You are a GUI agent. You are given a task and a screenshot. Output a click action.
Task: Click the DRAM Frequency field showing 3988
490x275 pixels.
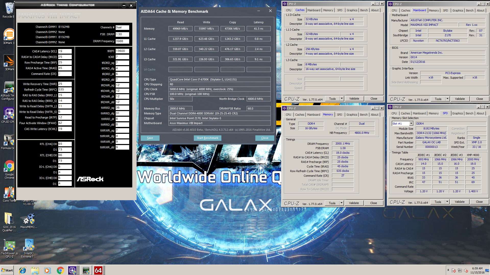pos(122,41)
